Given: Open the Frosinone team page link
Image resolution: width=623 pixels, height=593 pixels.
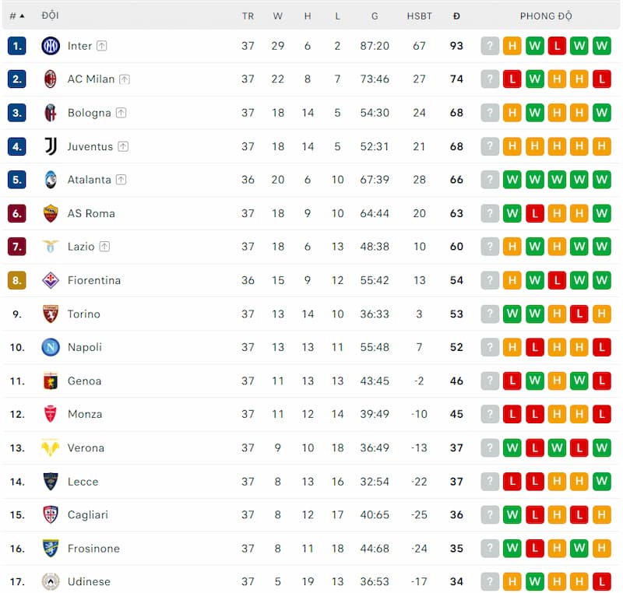Looking at the screenshot, I should (x=93, y=549).
